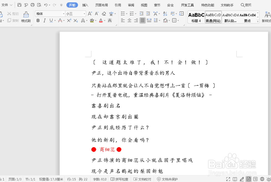This screenshot has height=182, width=271.
Task: Open the Find (查找) search tool
Action: click(246, 5)
